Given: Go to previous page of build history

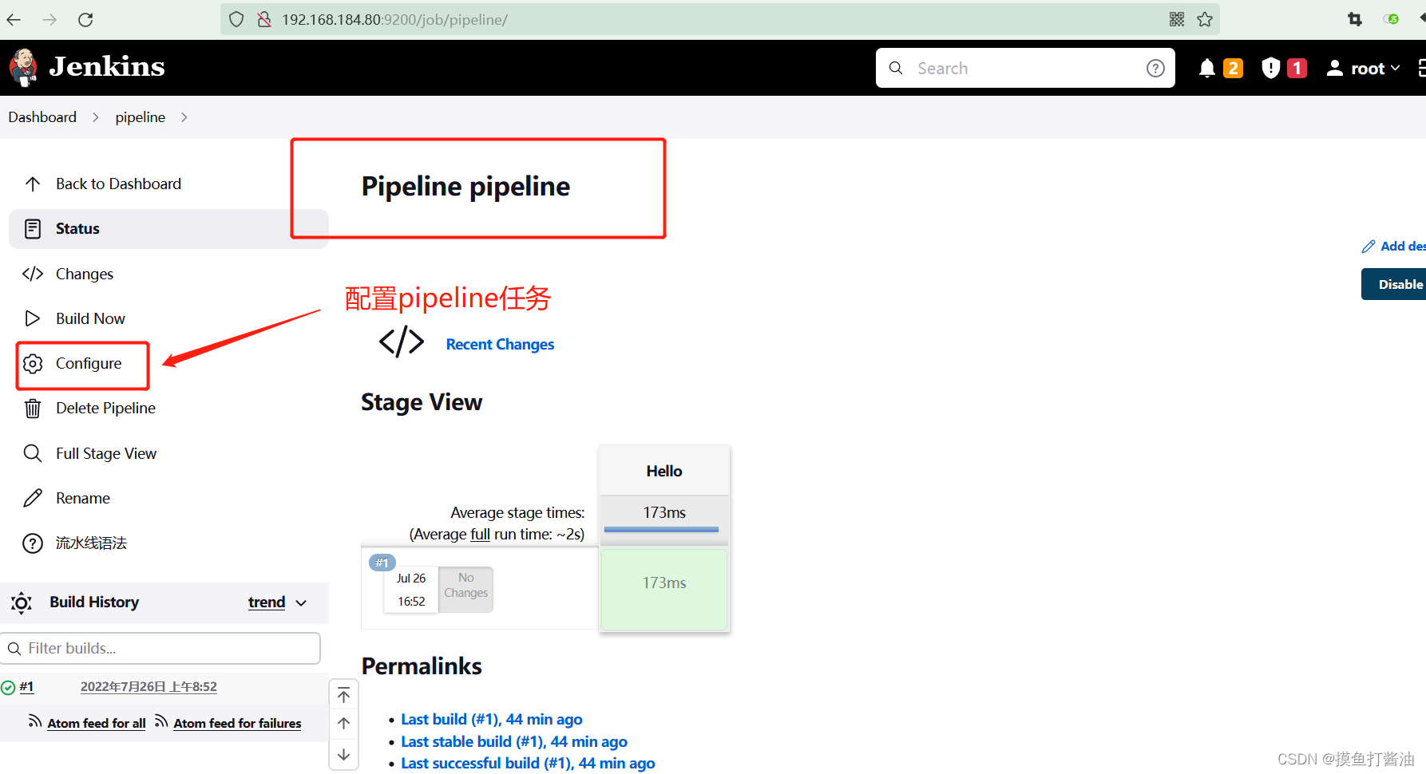Looking at the screenshot, I should tap(343, 724).
